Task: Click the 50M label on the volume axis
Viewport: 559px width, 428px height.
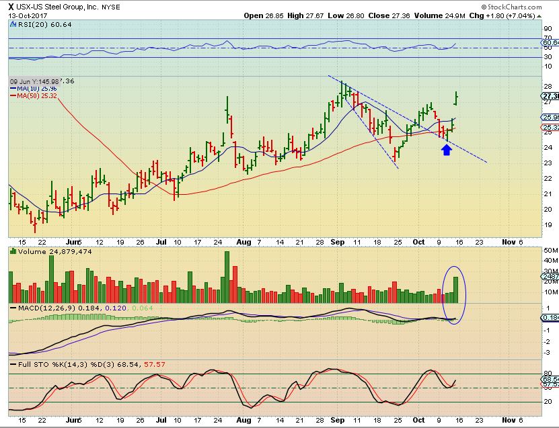Action: pos(551,251)
